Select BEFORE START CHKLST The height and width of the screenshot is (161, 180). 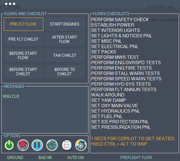point(24,72)
